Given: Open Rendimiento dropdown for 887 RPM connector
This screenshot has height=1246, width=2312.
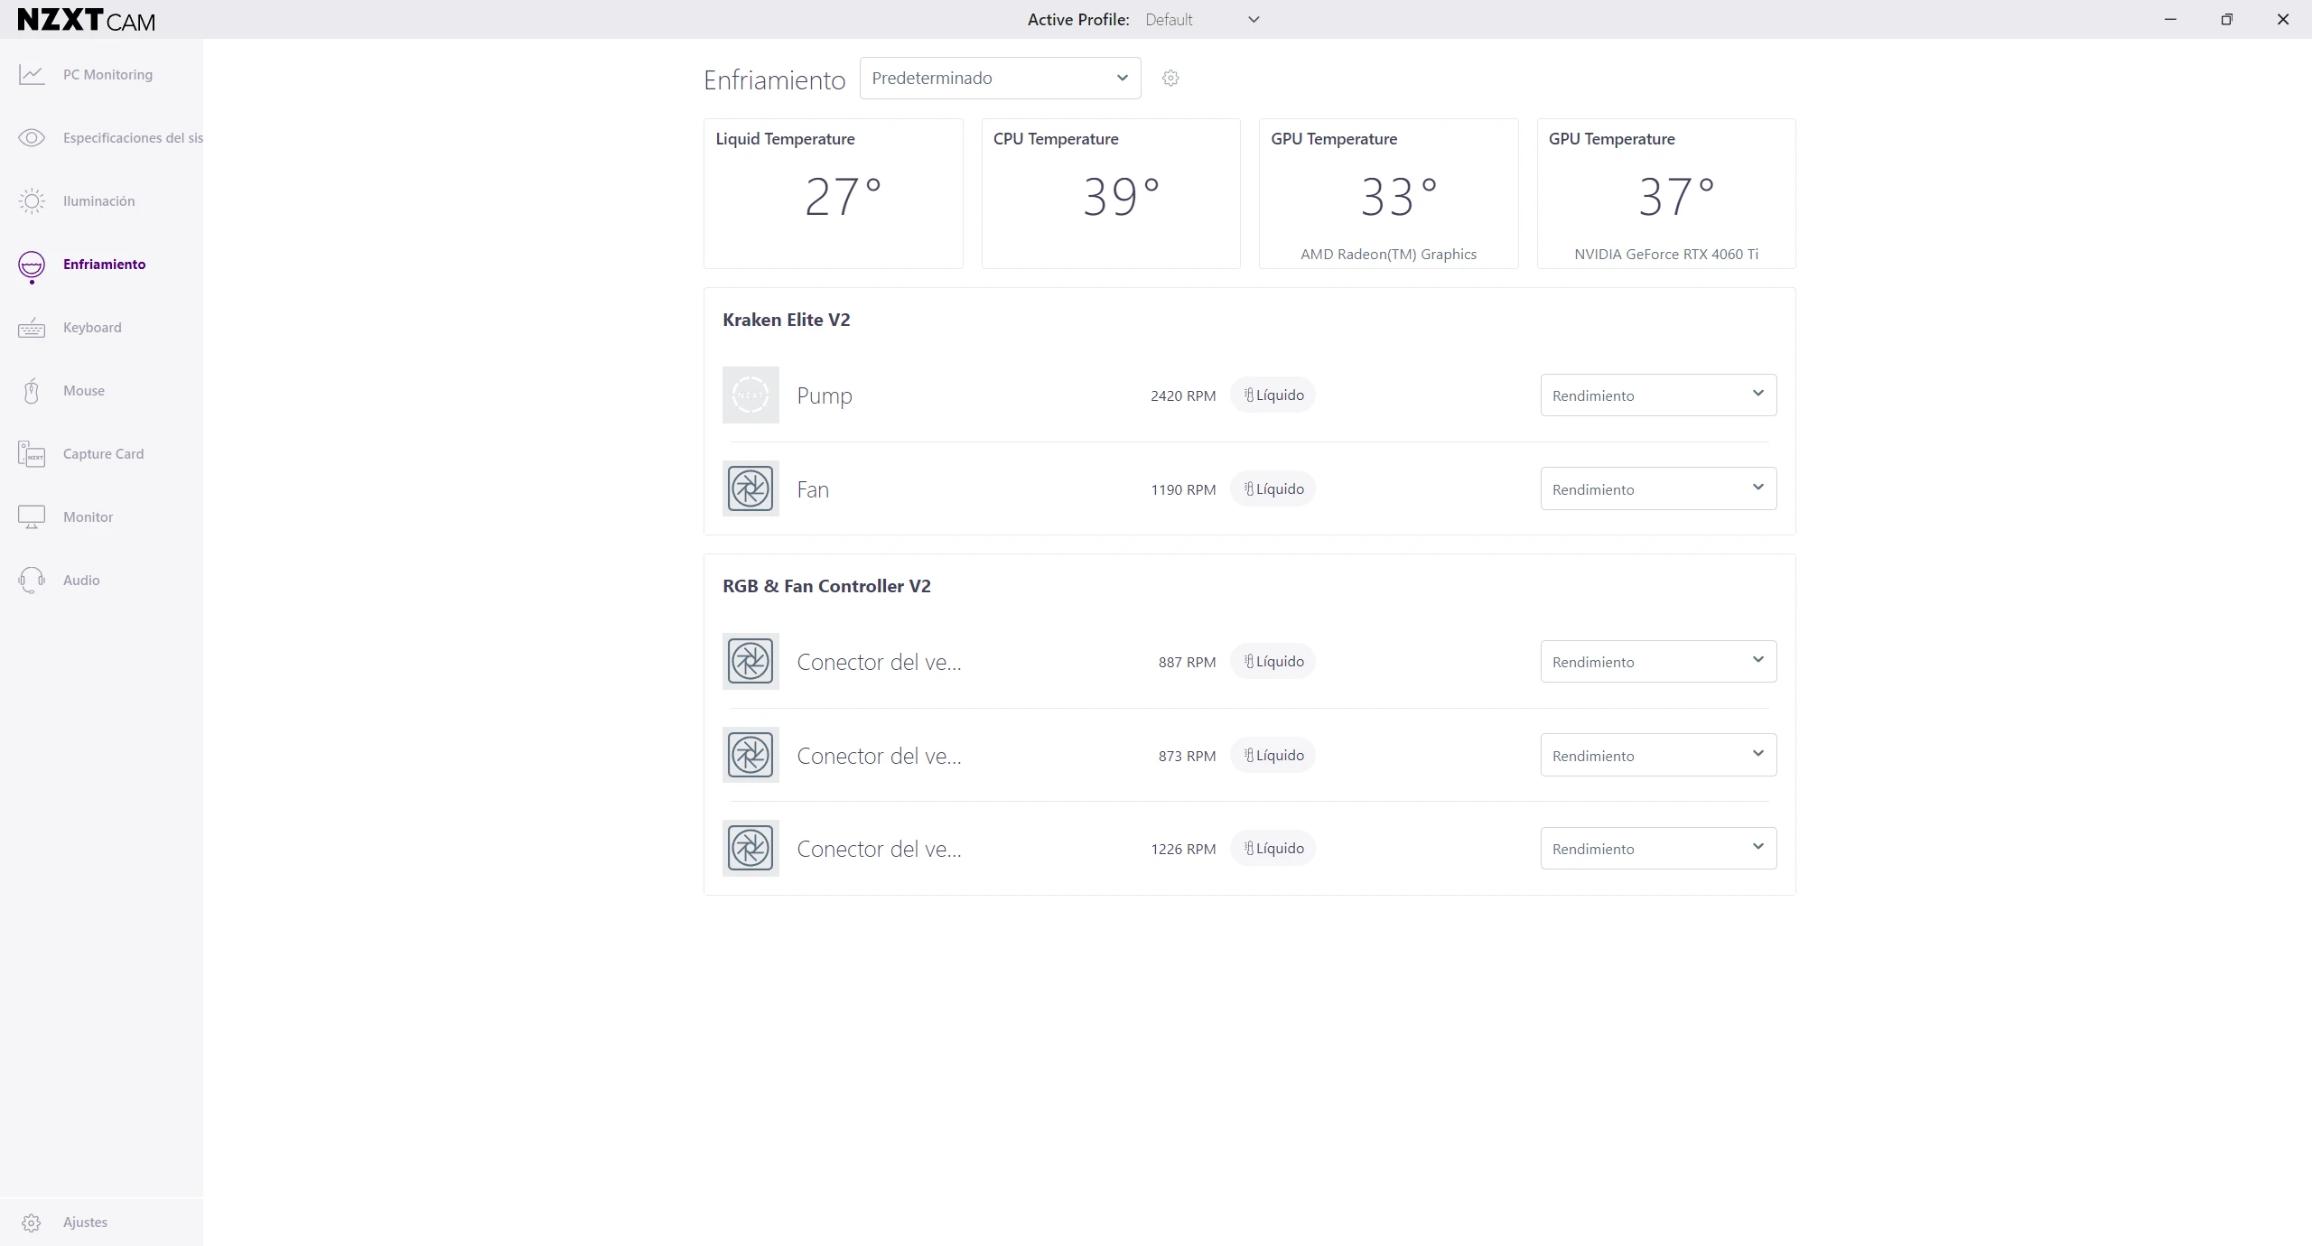Looking at the screenshot, I should [1658, 662].
